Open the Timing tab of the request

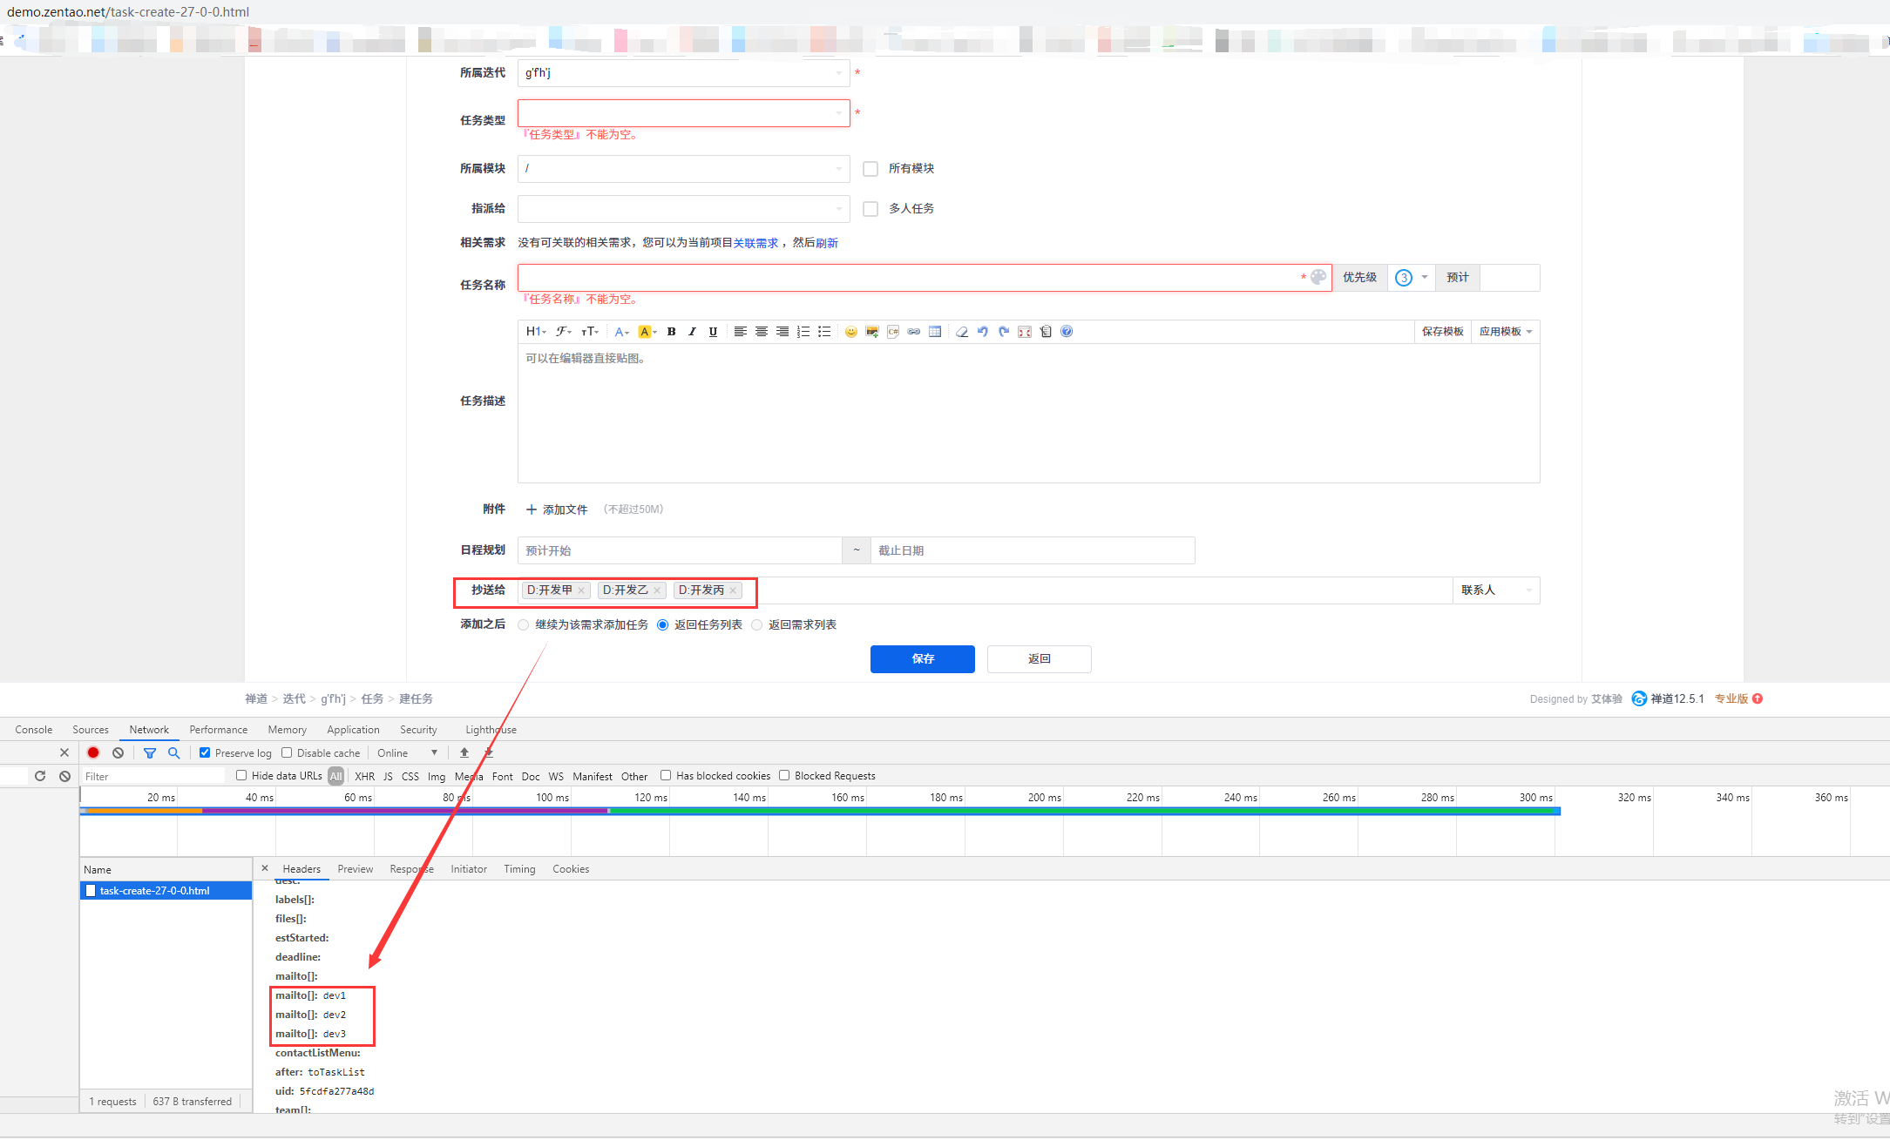coord(519,869)
